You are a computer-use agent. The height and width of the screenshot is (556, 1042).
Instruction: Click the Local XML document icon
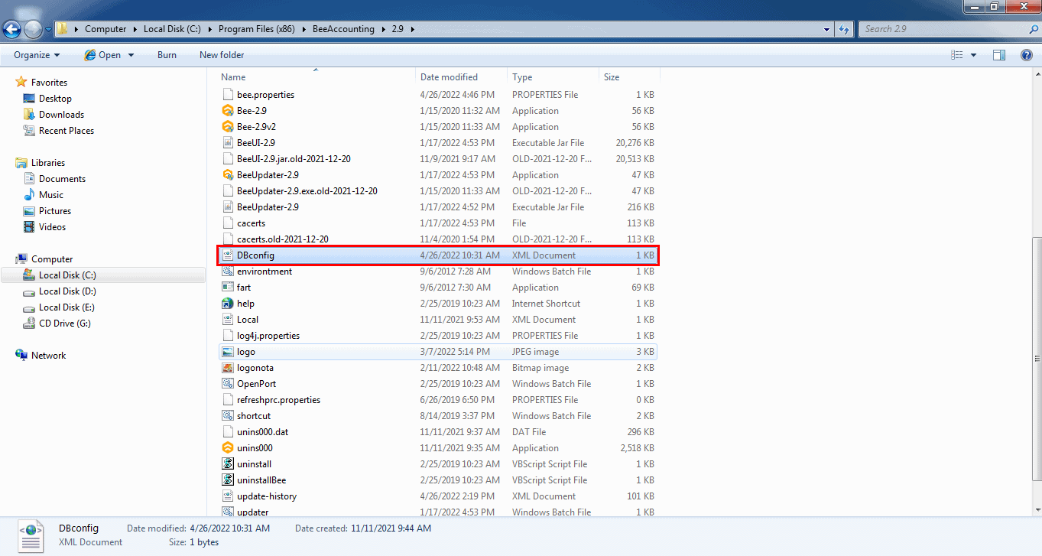coord(227,320)
